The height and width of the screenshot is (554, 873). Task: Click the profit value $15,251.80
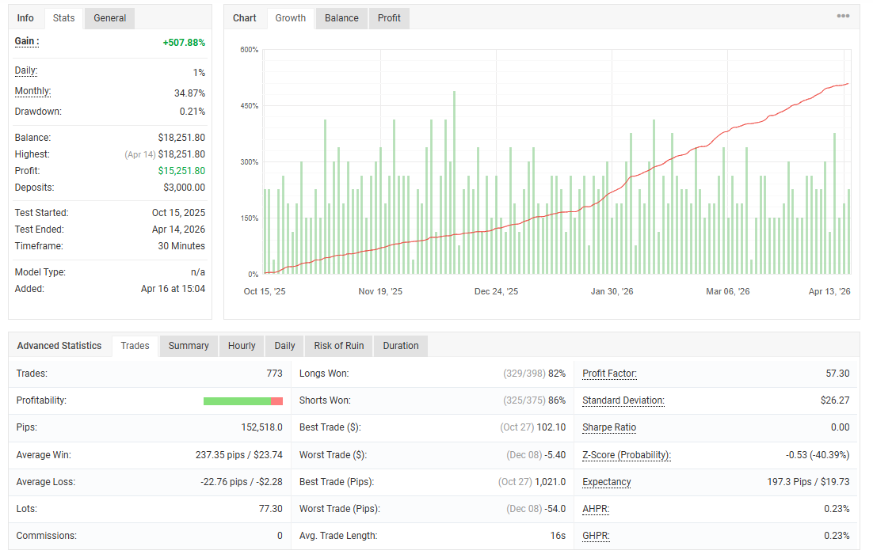pyautogui.click(x=181, y=171)
